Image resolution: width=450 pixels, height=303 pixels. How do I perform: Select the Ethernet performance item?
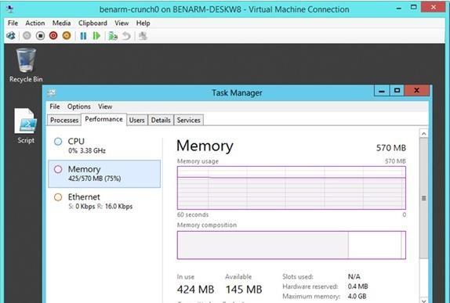104,201
